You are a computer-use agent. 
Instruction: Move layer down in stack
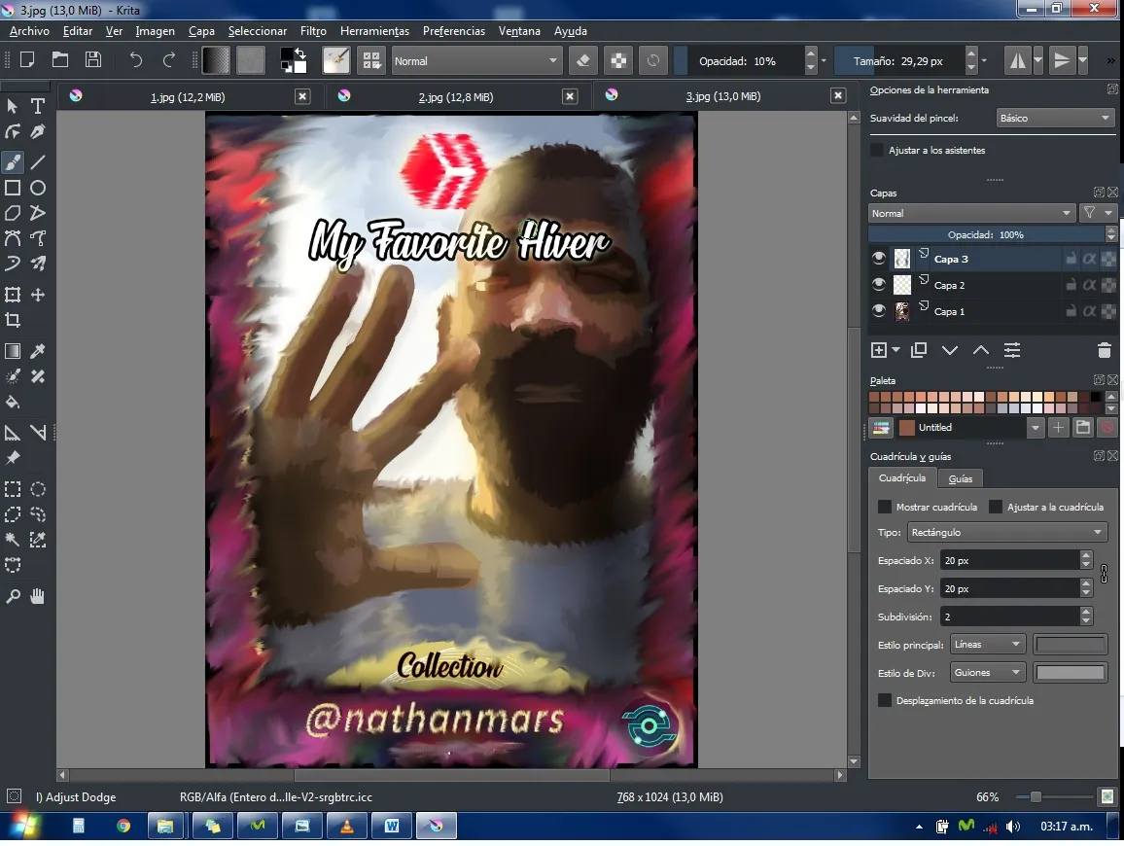point(950,350)
